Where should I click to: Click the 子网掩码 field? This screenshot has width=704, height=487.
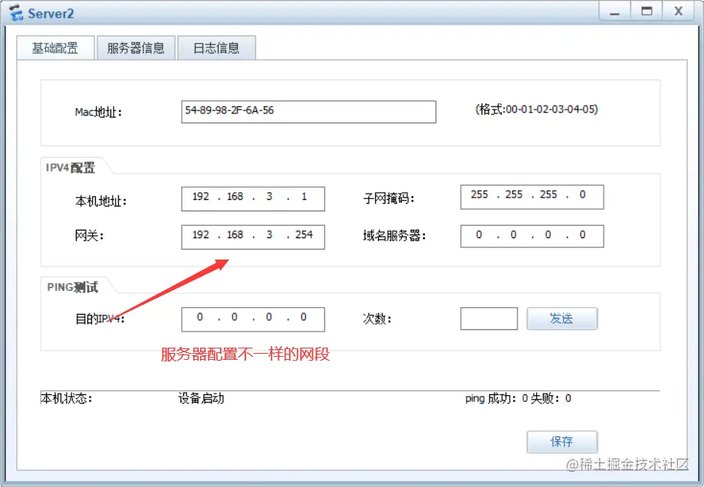532,197
